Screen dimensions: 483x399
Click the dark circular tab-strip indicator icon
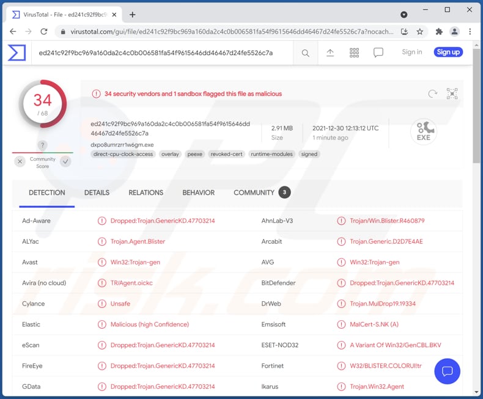(404, 15)
